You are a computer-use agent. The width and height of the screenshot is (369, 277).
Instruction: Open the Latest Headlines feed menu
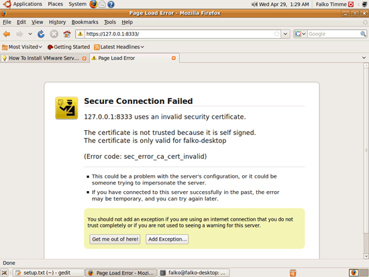pos(119,47)
